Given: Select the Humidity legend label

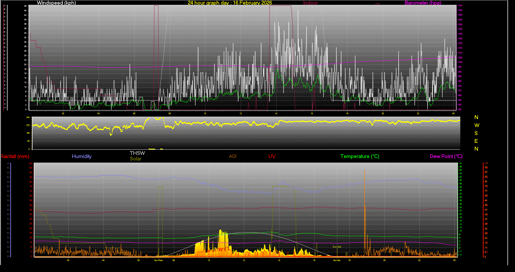Looking at the screenshot, I should [x=82, y=156].
